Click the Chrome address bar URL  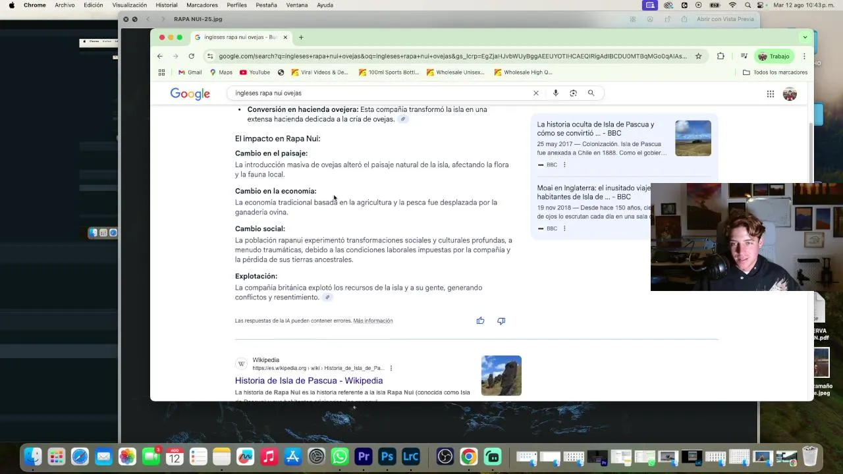(452, 56)
